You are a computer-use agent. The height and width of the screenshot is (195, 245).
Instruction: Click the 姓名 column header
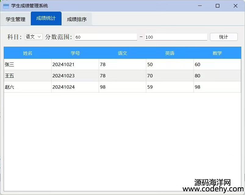point(28,53)
